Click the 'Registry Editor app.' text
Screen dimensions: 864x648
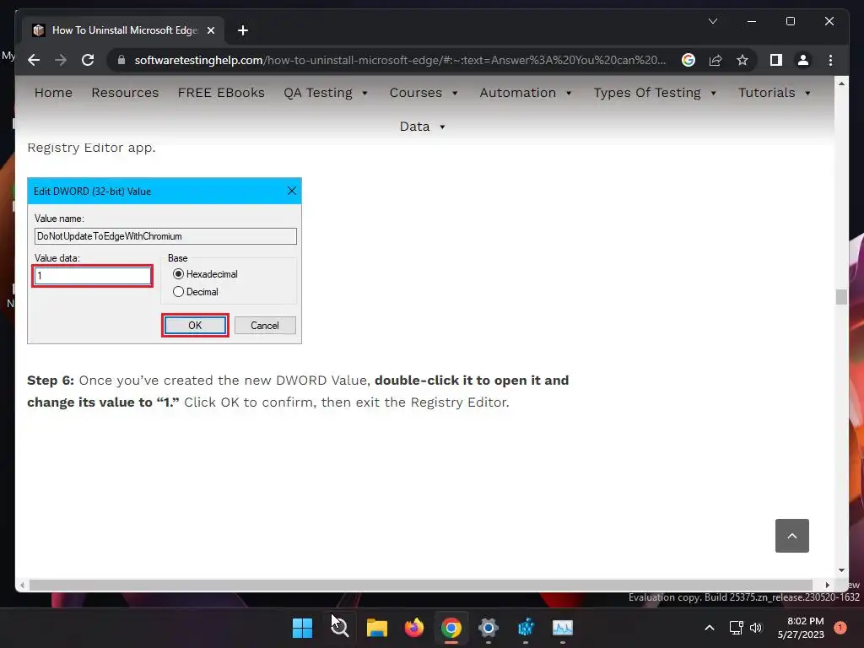[x=91, y=148]
